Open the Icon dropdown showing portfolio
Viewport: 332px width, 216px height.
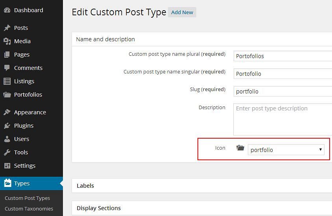pos(286,150)
